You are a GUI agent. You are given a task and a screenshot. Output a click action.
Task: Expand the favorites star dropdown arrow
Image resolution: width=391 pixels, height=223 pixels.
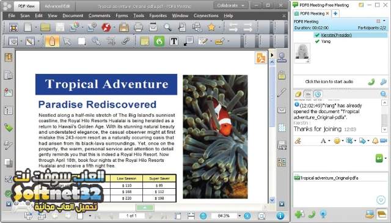click(x=219, y=27)
